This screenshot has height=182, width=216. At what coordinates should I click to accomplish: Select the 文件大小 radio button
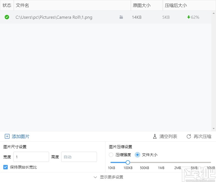[137, 155]
